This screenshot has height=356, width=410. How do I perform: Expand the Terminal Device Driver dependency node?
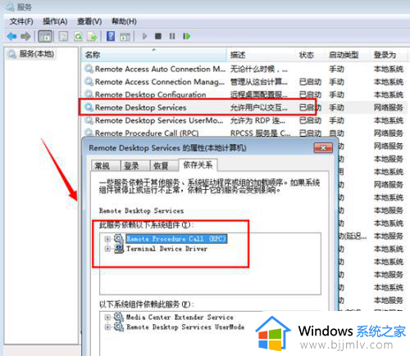(107, 249)
